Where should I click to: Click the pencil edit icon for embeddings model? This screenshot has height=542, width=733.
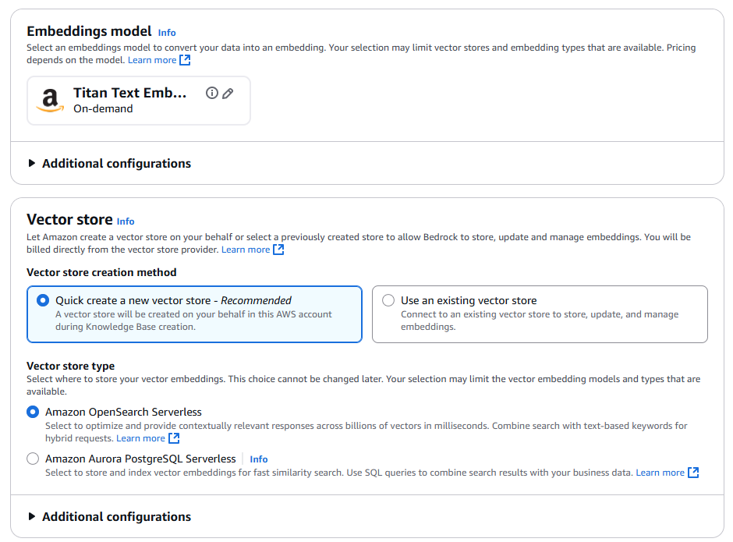[x=228, y=93]
